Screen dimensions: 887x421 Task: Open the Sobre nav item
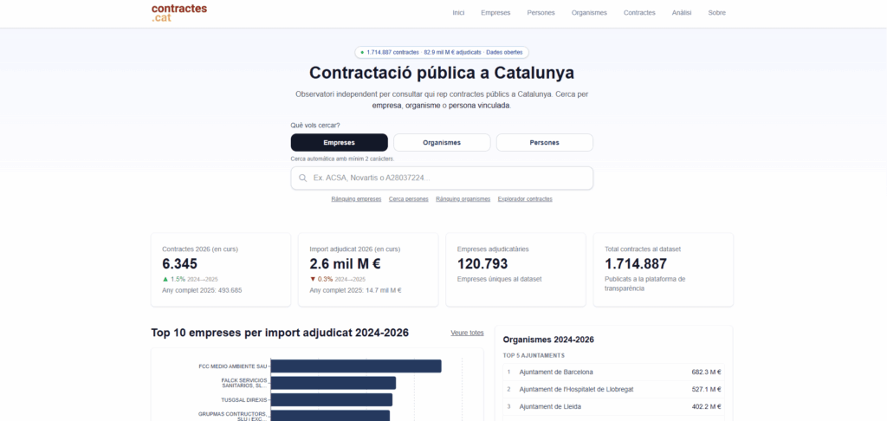point(716,13)
